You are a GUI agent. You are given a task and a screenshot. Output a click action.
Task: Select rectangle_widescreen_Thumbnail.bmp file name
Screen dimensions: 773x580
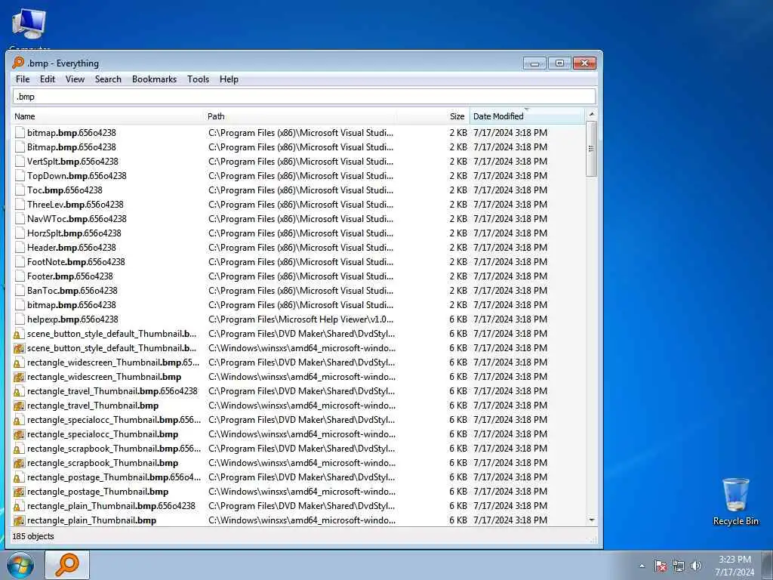[104, 377]
